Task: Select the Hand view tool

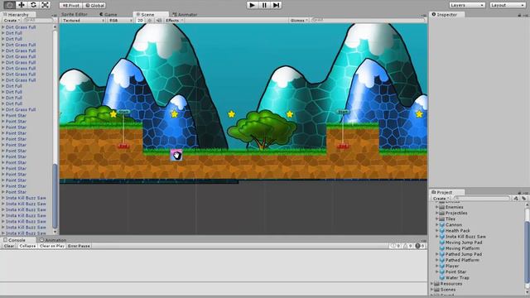Action: 10,5
